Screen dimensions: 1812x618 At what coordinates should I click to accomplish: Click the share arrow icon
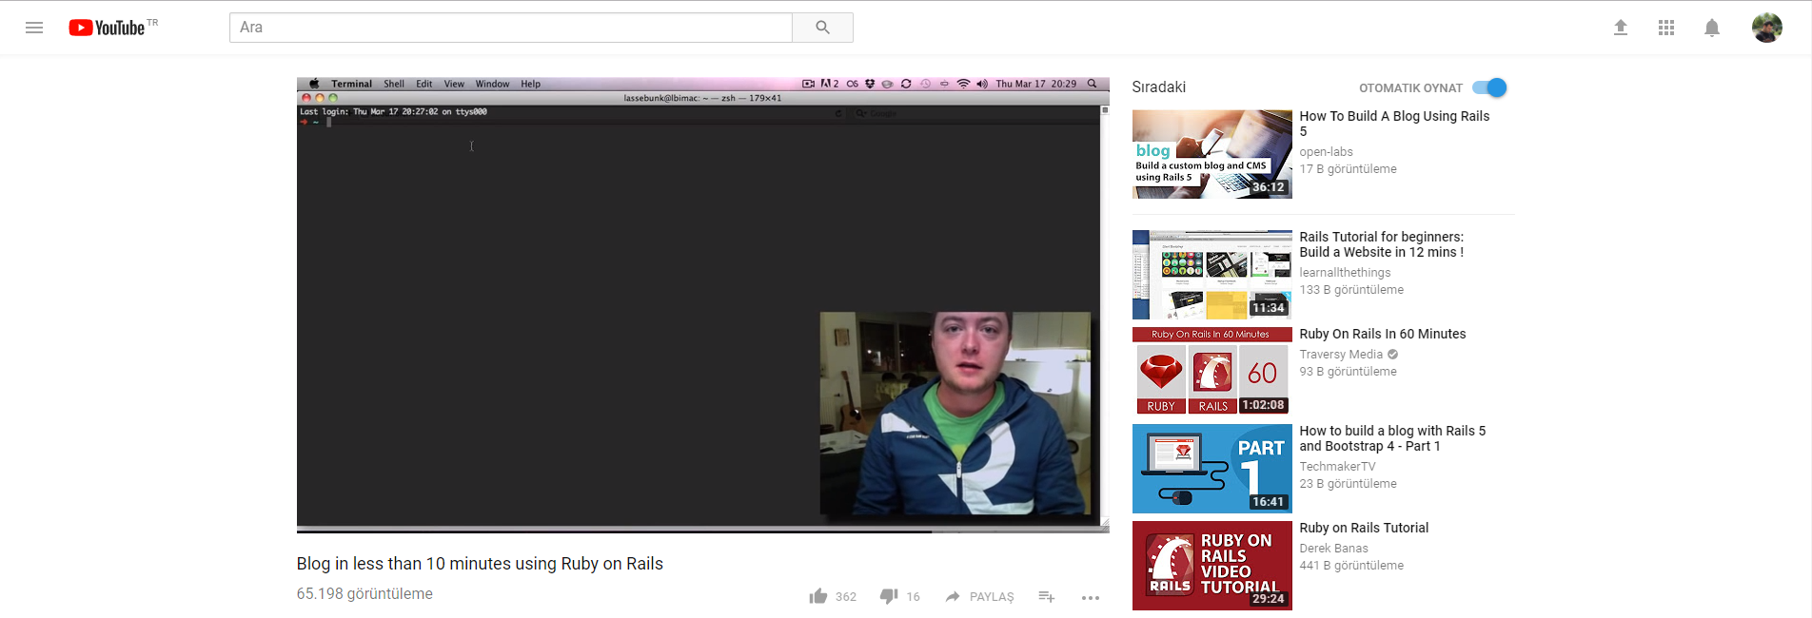point(953,596)
